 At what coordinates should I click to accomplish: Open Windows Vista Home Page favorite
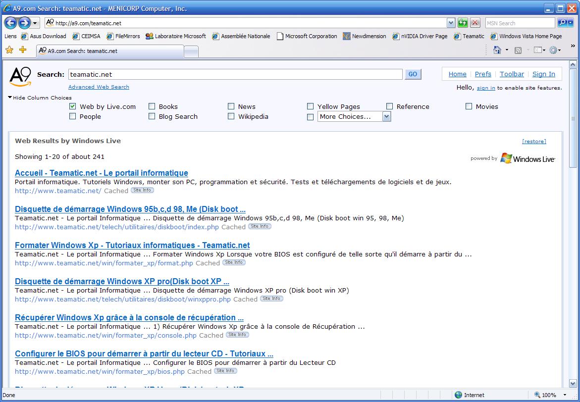pyautogui.click(x=526, y=36)
